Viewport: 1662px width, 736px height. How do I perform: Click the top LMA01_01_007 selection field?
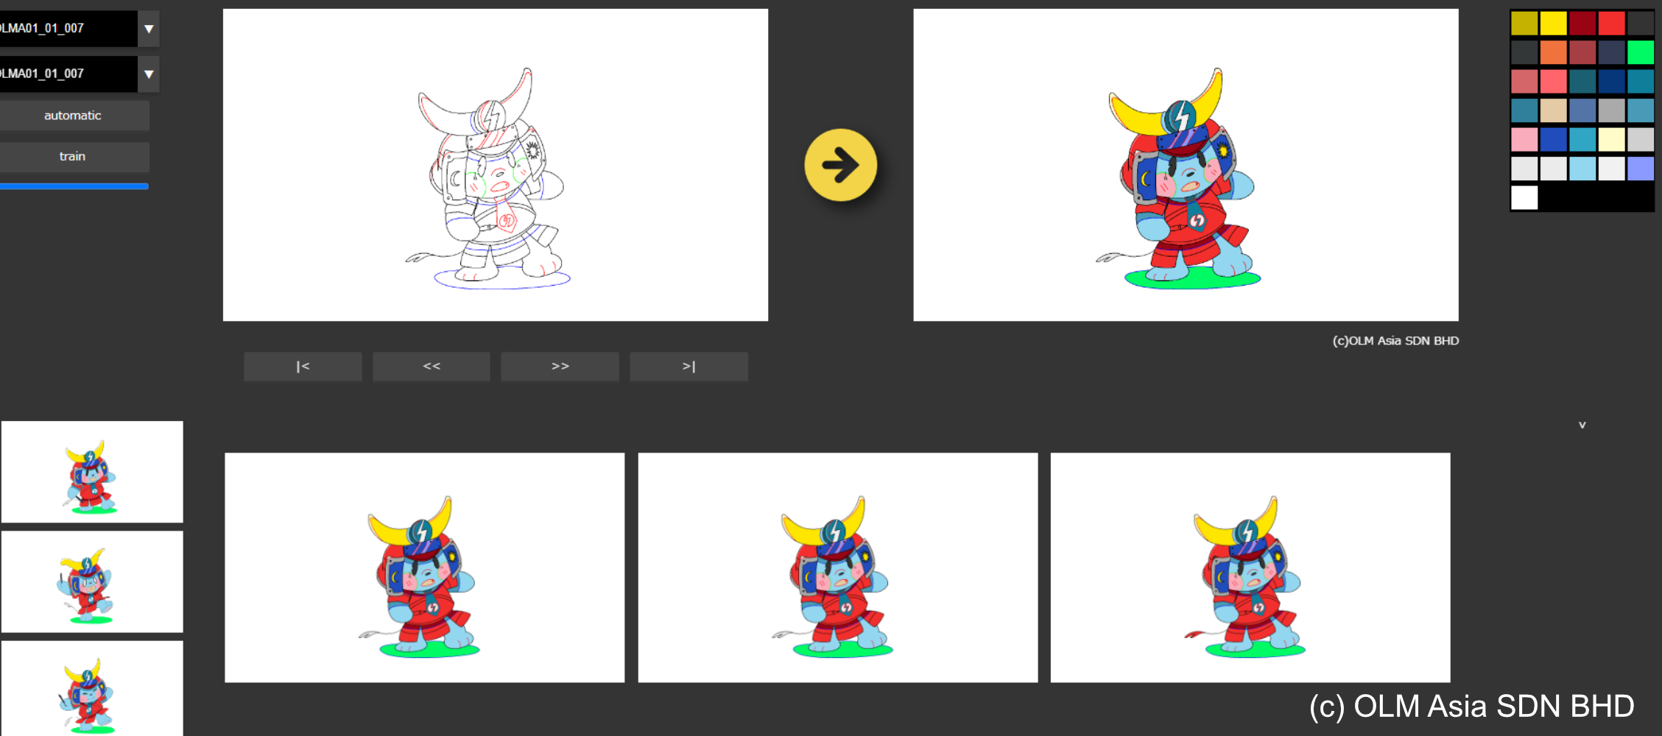(x=68, y=29)
